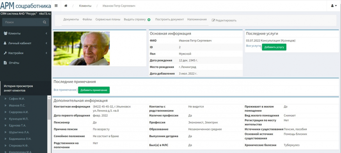Click the Клиенты people icon
The width and height of the screenshot is (341, 153).
[x=5, y=33]
